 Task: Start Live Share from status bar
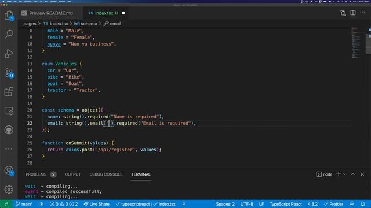tap(97, 204)
